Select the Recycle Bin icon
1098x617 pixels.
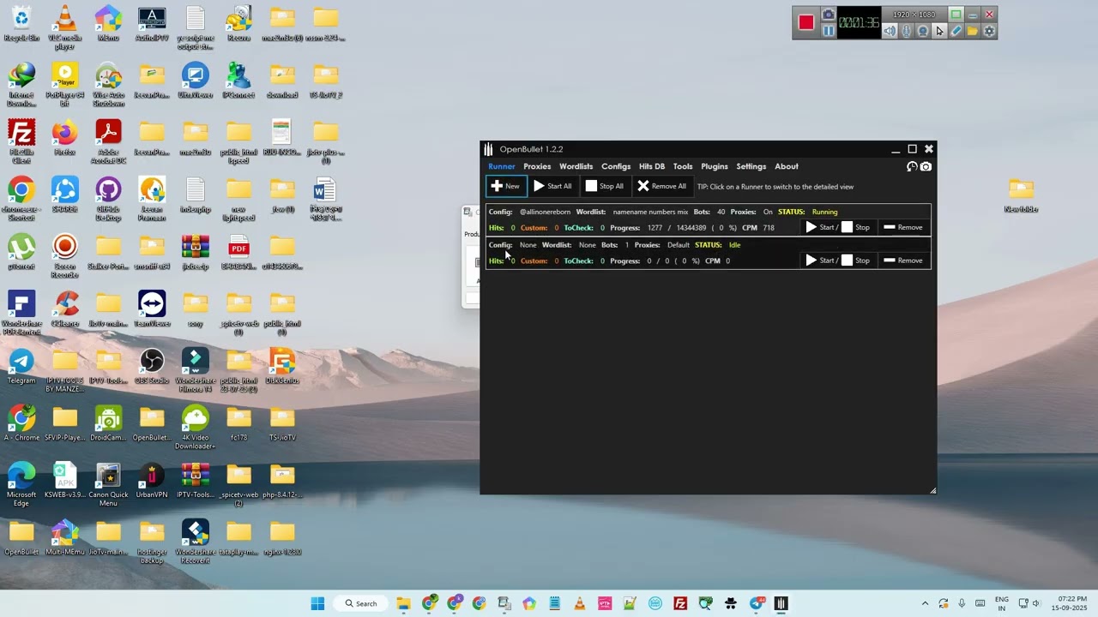point(21,24)
